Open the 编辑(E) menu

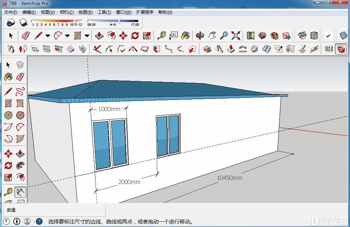(x=29, y=12)
